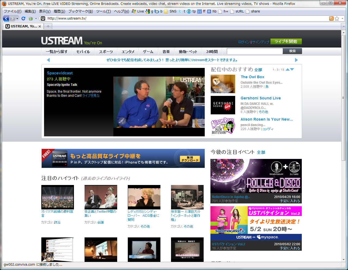Viewport: 348px width, 270px height.
Task: Page down the recommended list arrow
Action: (x=292, y=70)
